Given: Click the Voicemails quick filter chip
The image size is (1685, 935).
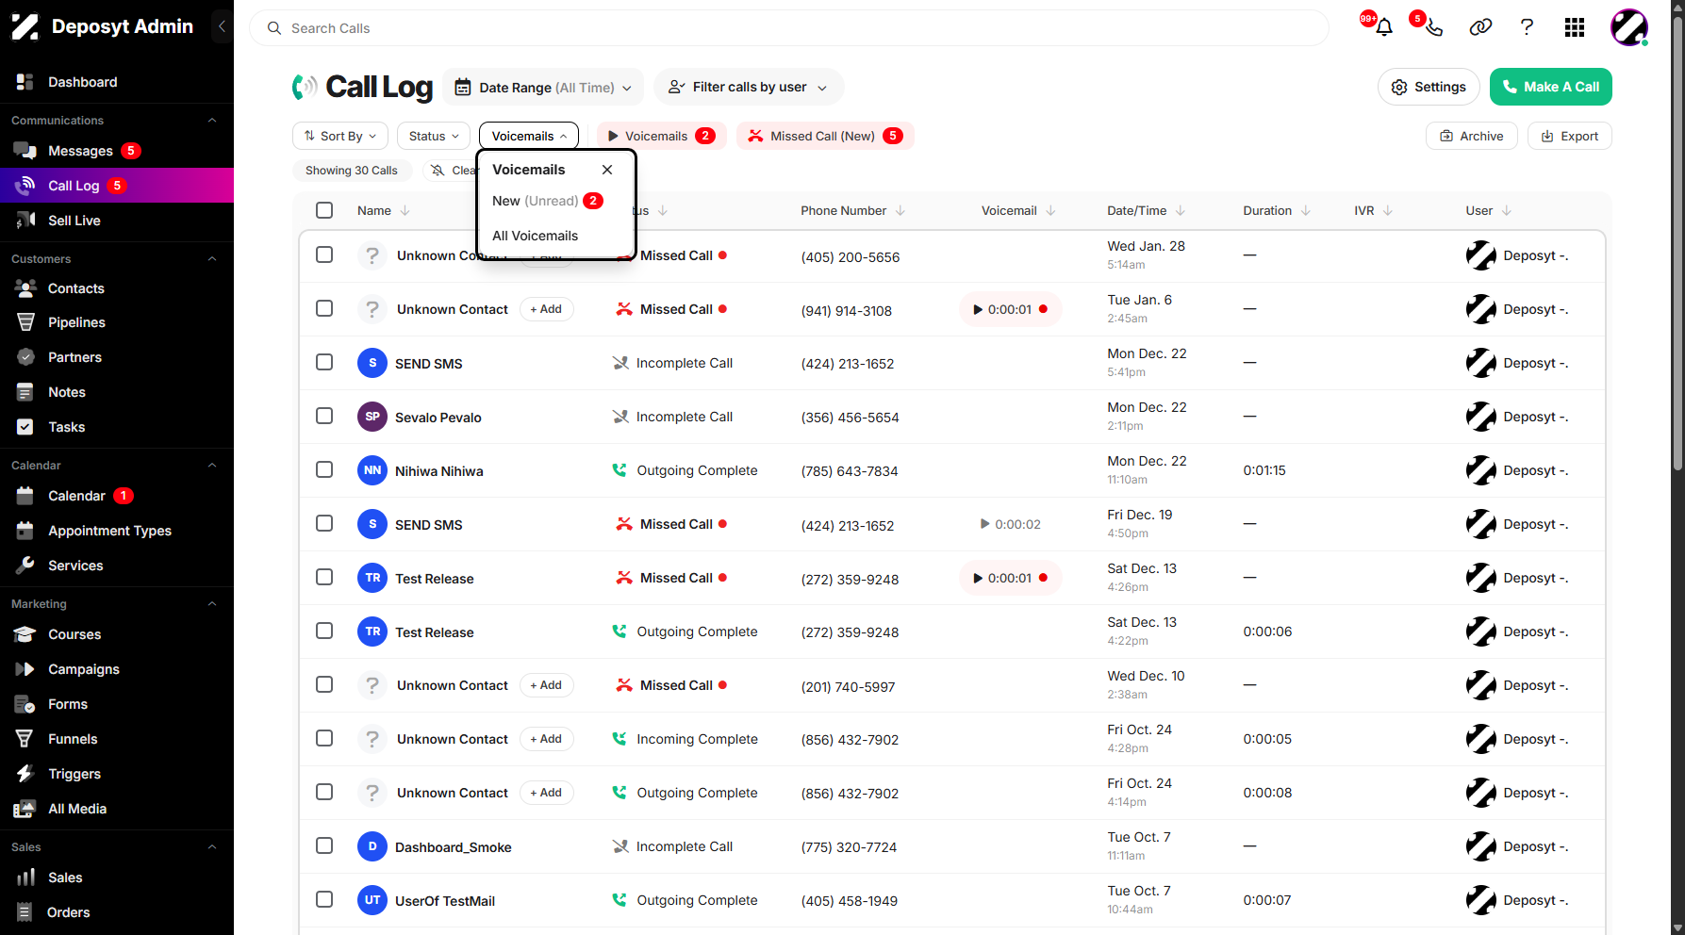Looking at the screenshot, I should point(662,136).
